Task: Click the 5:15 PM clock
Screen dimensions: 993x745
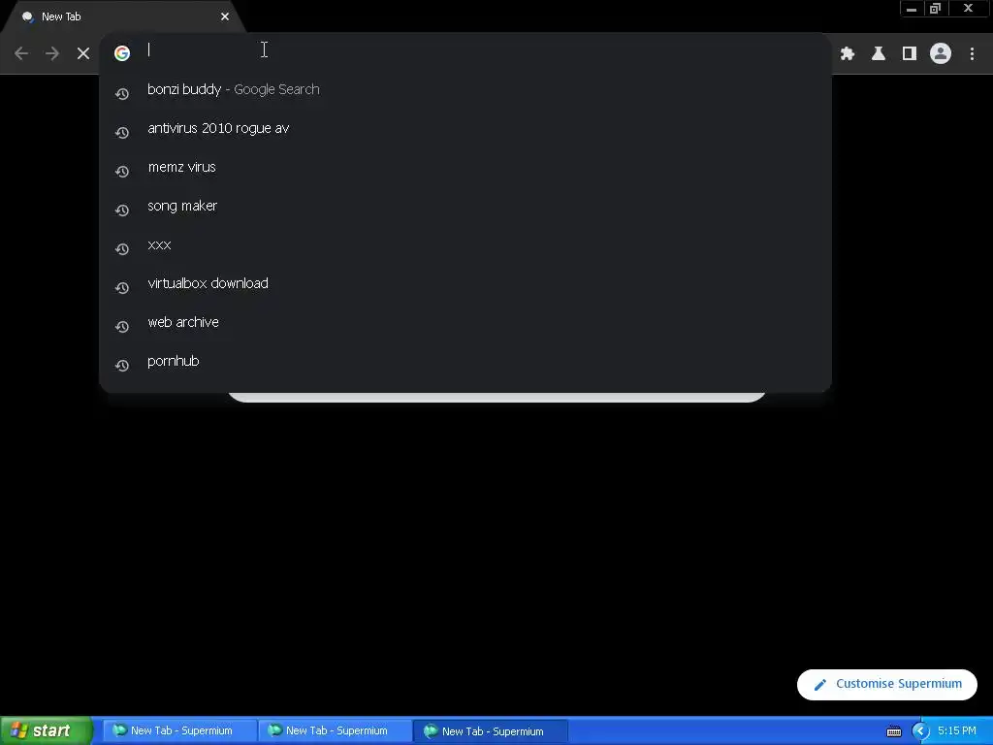Action: coord(957,731)
